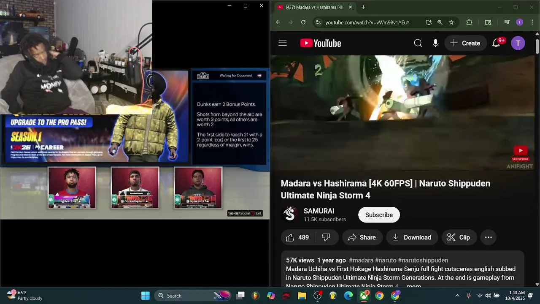Open a new Chrome tab

(363, 7)
